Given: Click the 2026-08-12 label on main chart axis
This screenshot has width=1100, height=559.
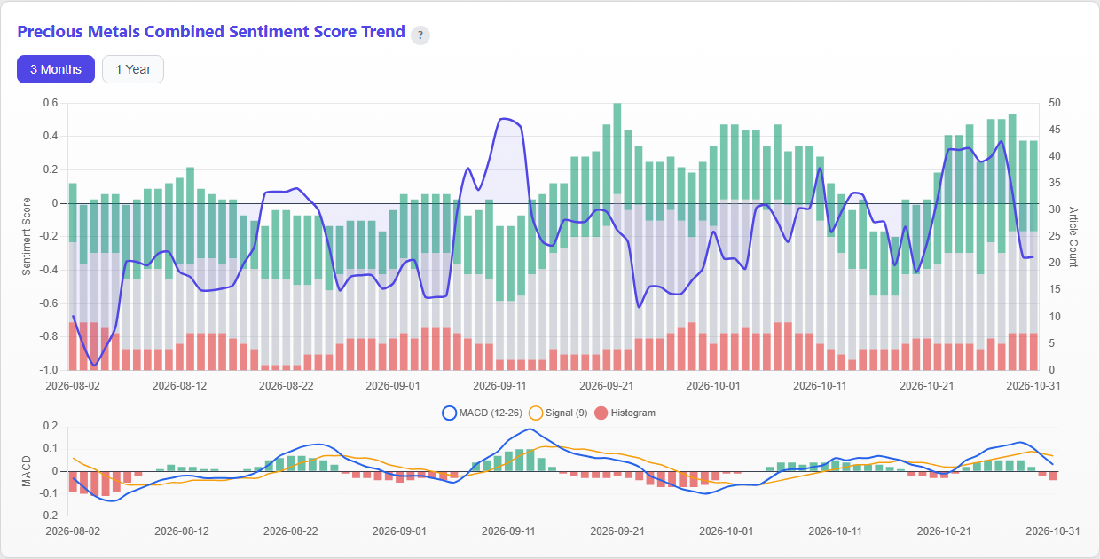Looking at the screenshot, I should (179, 386).
